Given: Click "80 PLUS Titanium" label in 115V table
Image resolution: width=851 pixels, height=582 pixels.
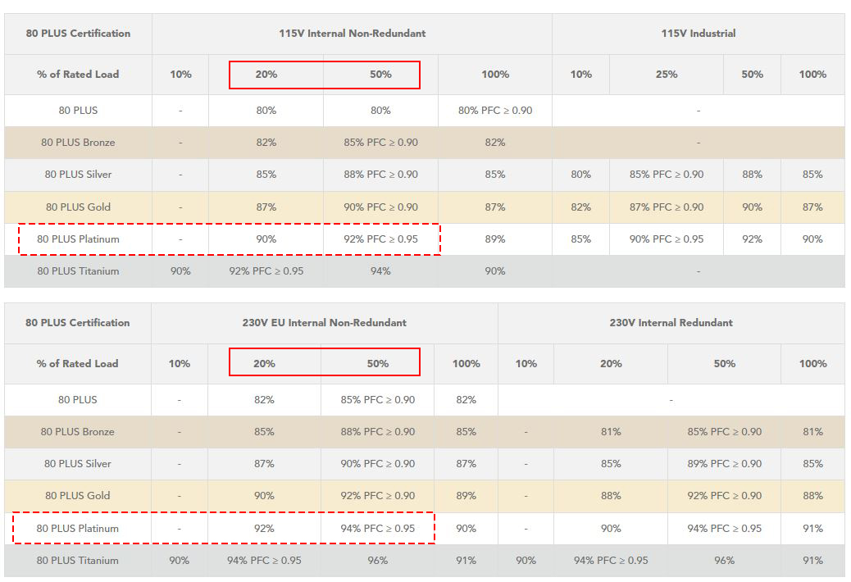Looking at the screenshot, I should pos(78,271).
